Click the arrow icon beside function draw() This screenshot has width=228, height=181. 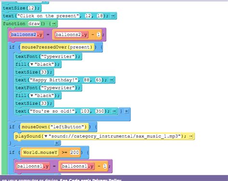(54, 24)
